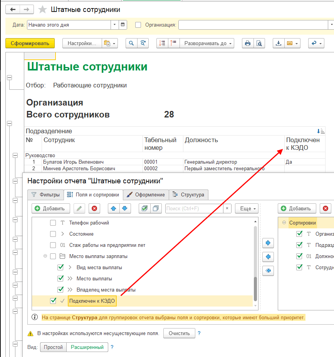The height and width of the screenshot is (357, 334).
Task: Toggle the Организация filter checkbox
Action: [x=138, y=25]
